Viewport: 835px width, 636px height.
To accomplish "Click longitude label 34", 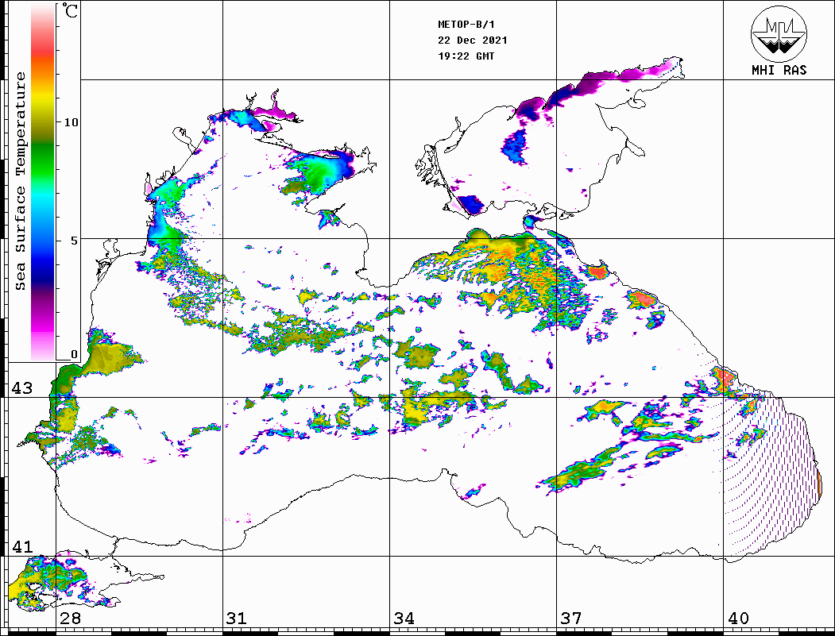I will tap(404, 618).
